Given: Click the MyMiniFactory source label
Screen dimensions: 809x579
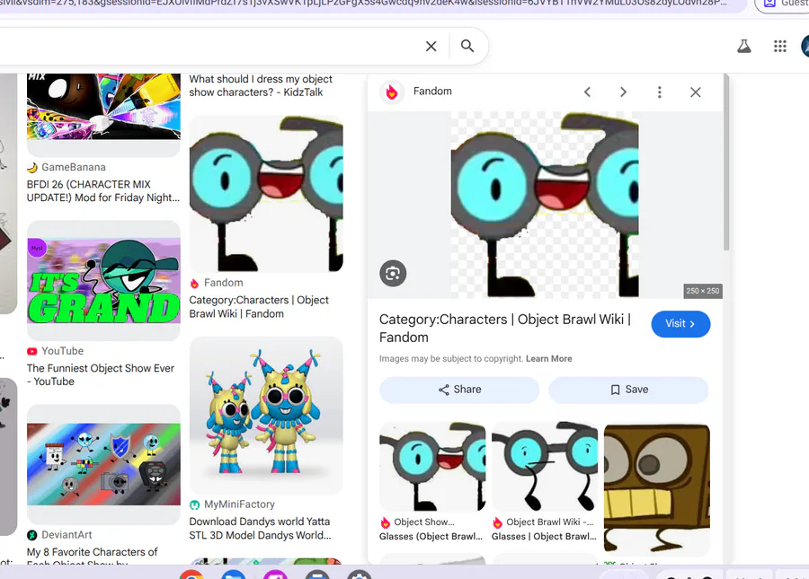Looking at the screenshot, I should (x=239, y=504).
